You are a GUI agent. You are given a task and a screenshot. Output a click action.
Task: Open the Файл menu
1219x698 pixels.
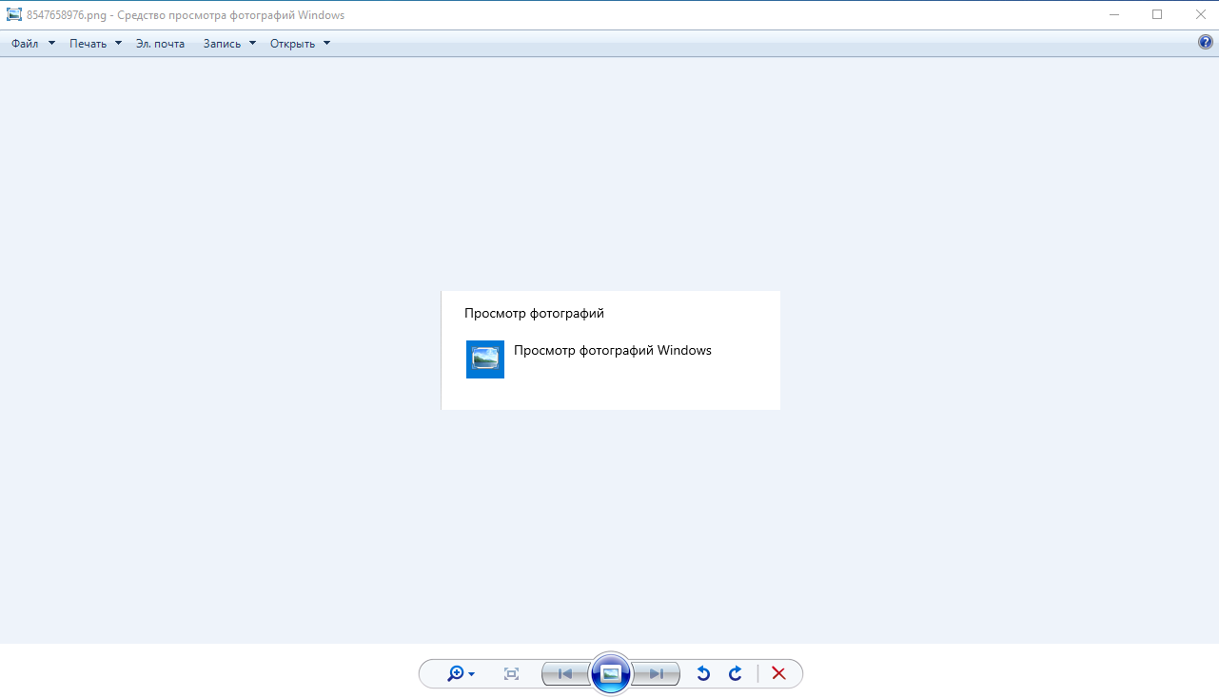coord(25,44)
